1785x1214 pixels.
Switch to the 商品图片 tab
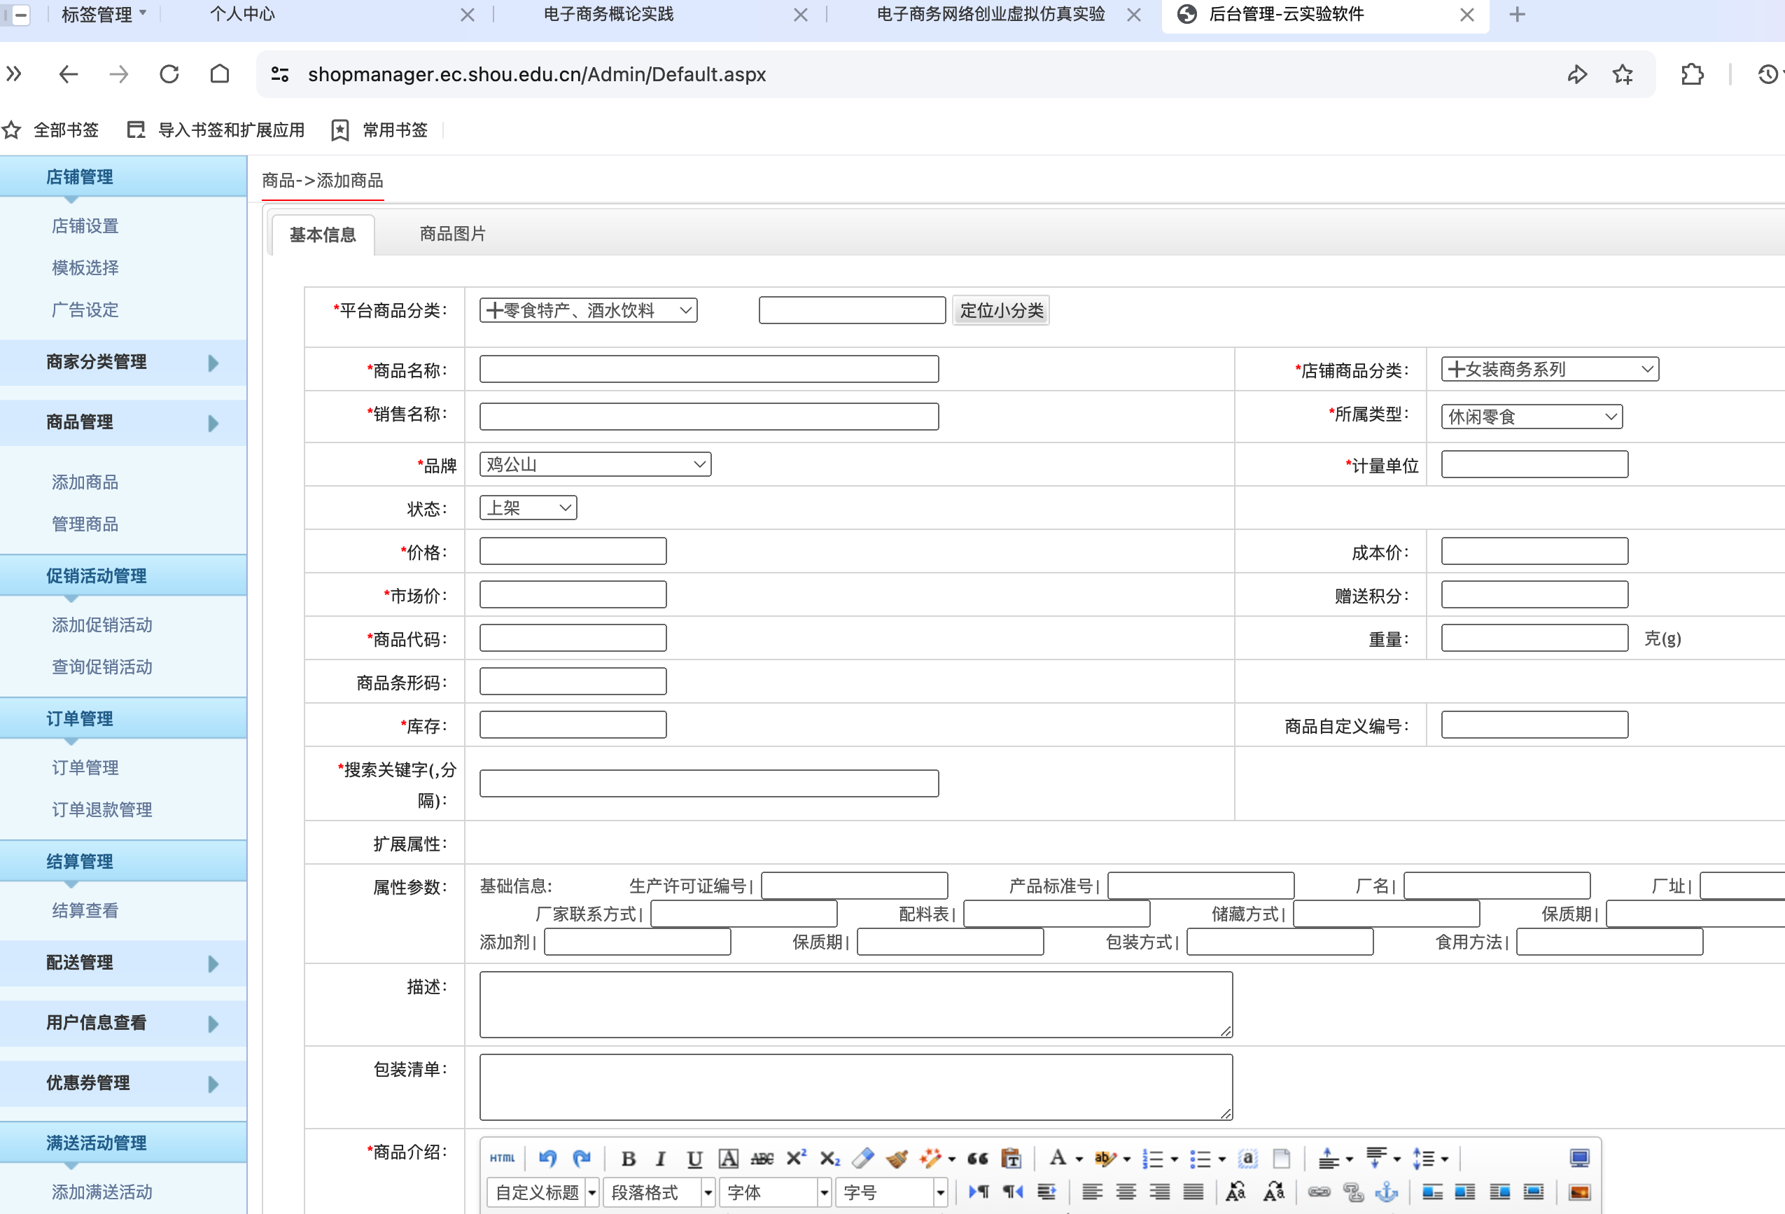point(452,234)
